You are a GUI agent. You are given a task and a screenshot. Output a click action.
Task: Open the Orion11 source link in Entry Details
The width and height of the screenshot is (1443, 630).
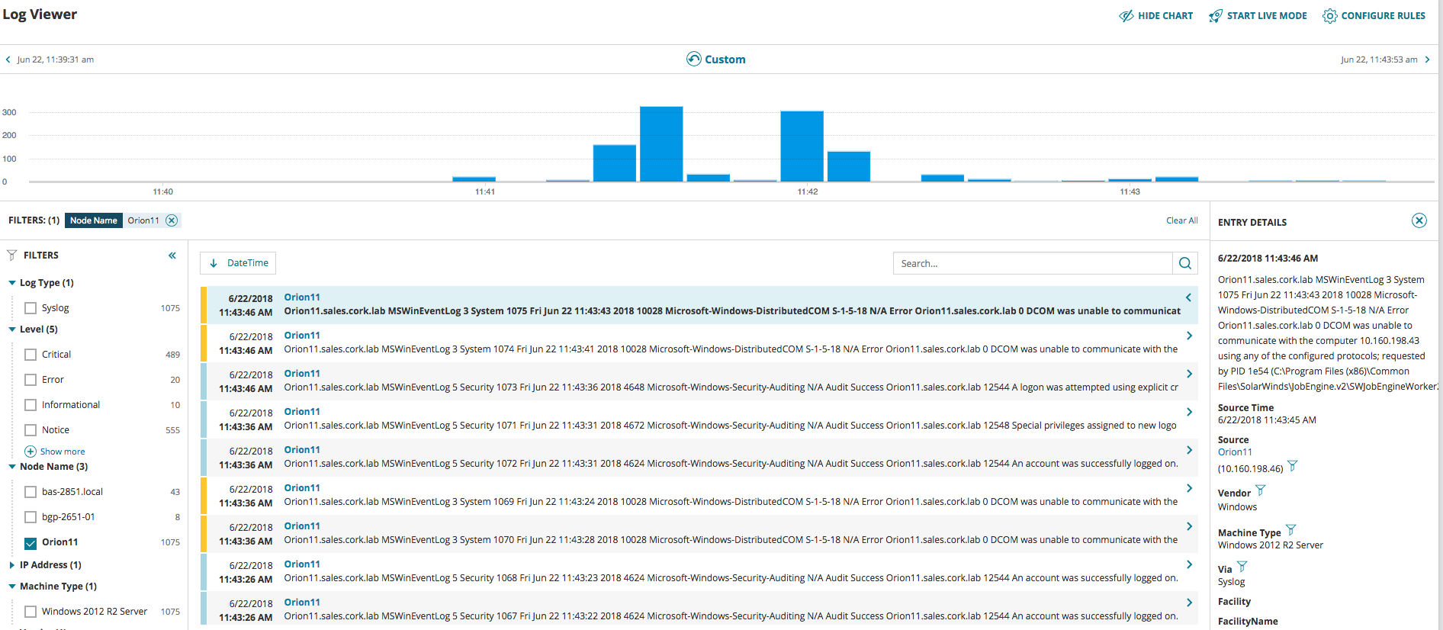[x=1235, y=452]
